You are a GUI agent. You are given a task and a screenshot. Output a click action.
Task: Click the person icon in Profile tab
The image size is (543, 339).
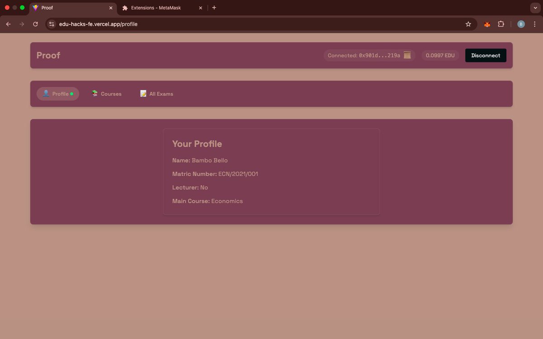point(46,94)
